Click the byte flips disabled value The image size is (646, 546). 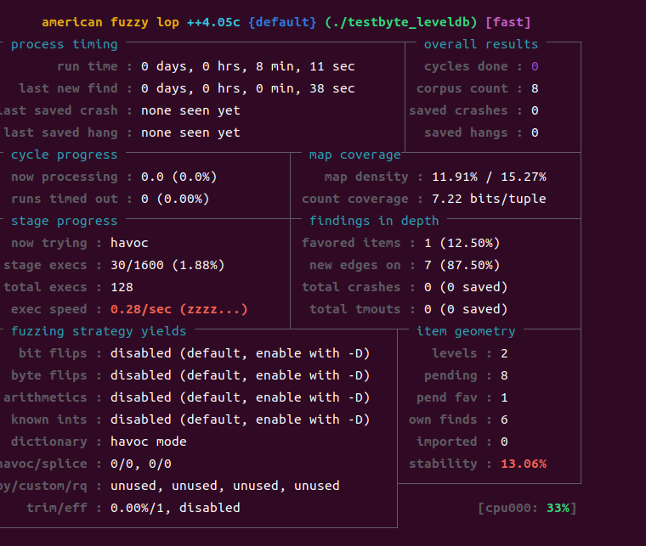[241, 375]
